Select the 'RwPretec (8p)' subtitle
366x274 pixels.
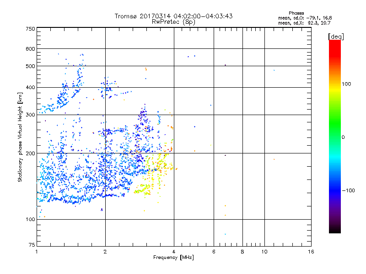173,22
